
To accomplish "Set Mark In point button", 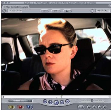I will [79, 107].
